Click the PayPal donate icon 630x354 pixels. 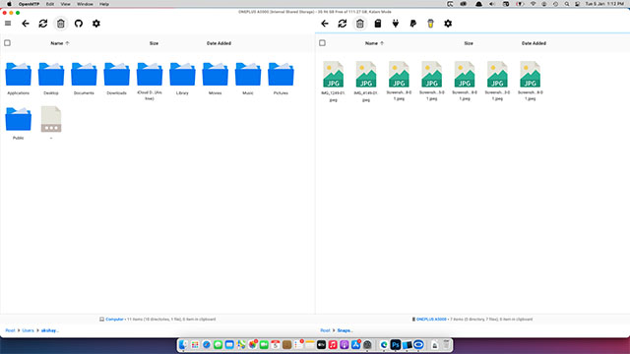coord(413,24)
